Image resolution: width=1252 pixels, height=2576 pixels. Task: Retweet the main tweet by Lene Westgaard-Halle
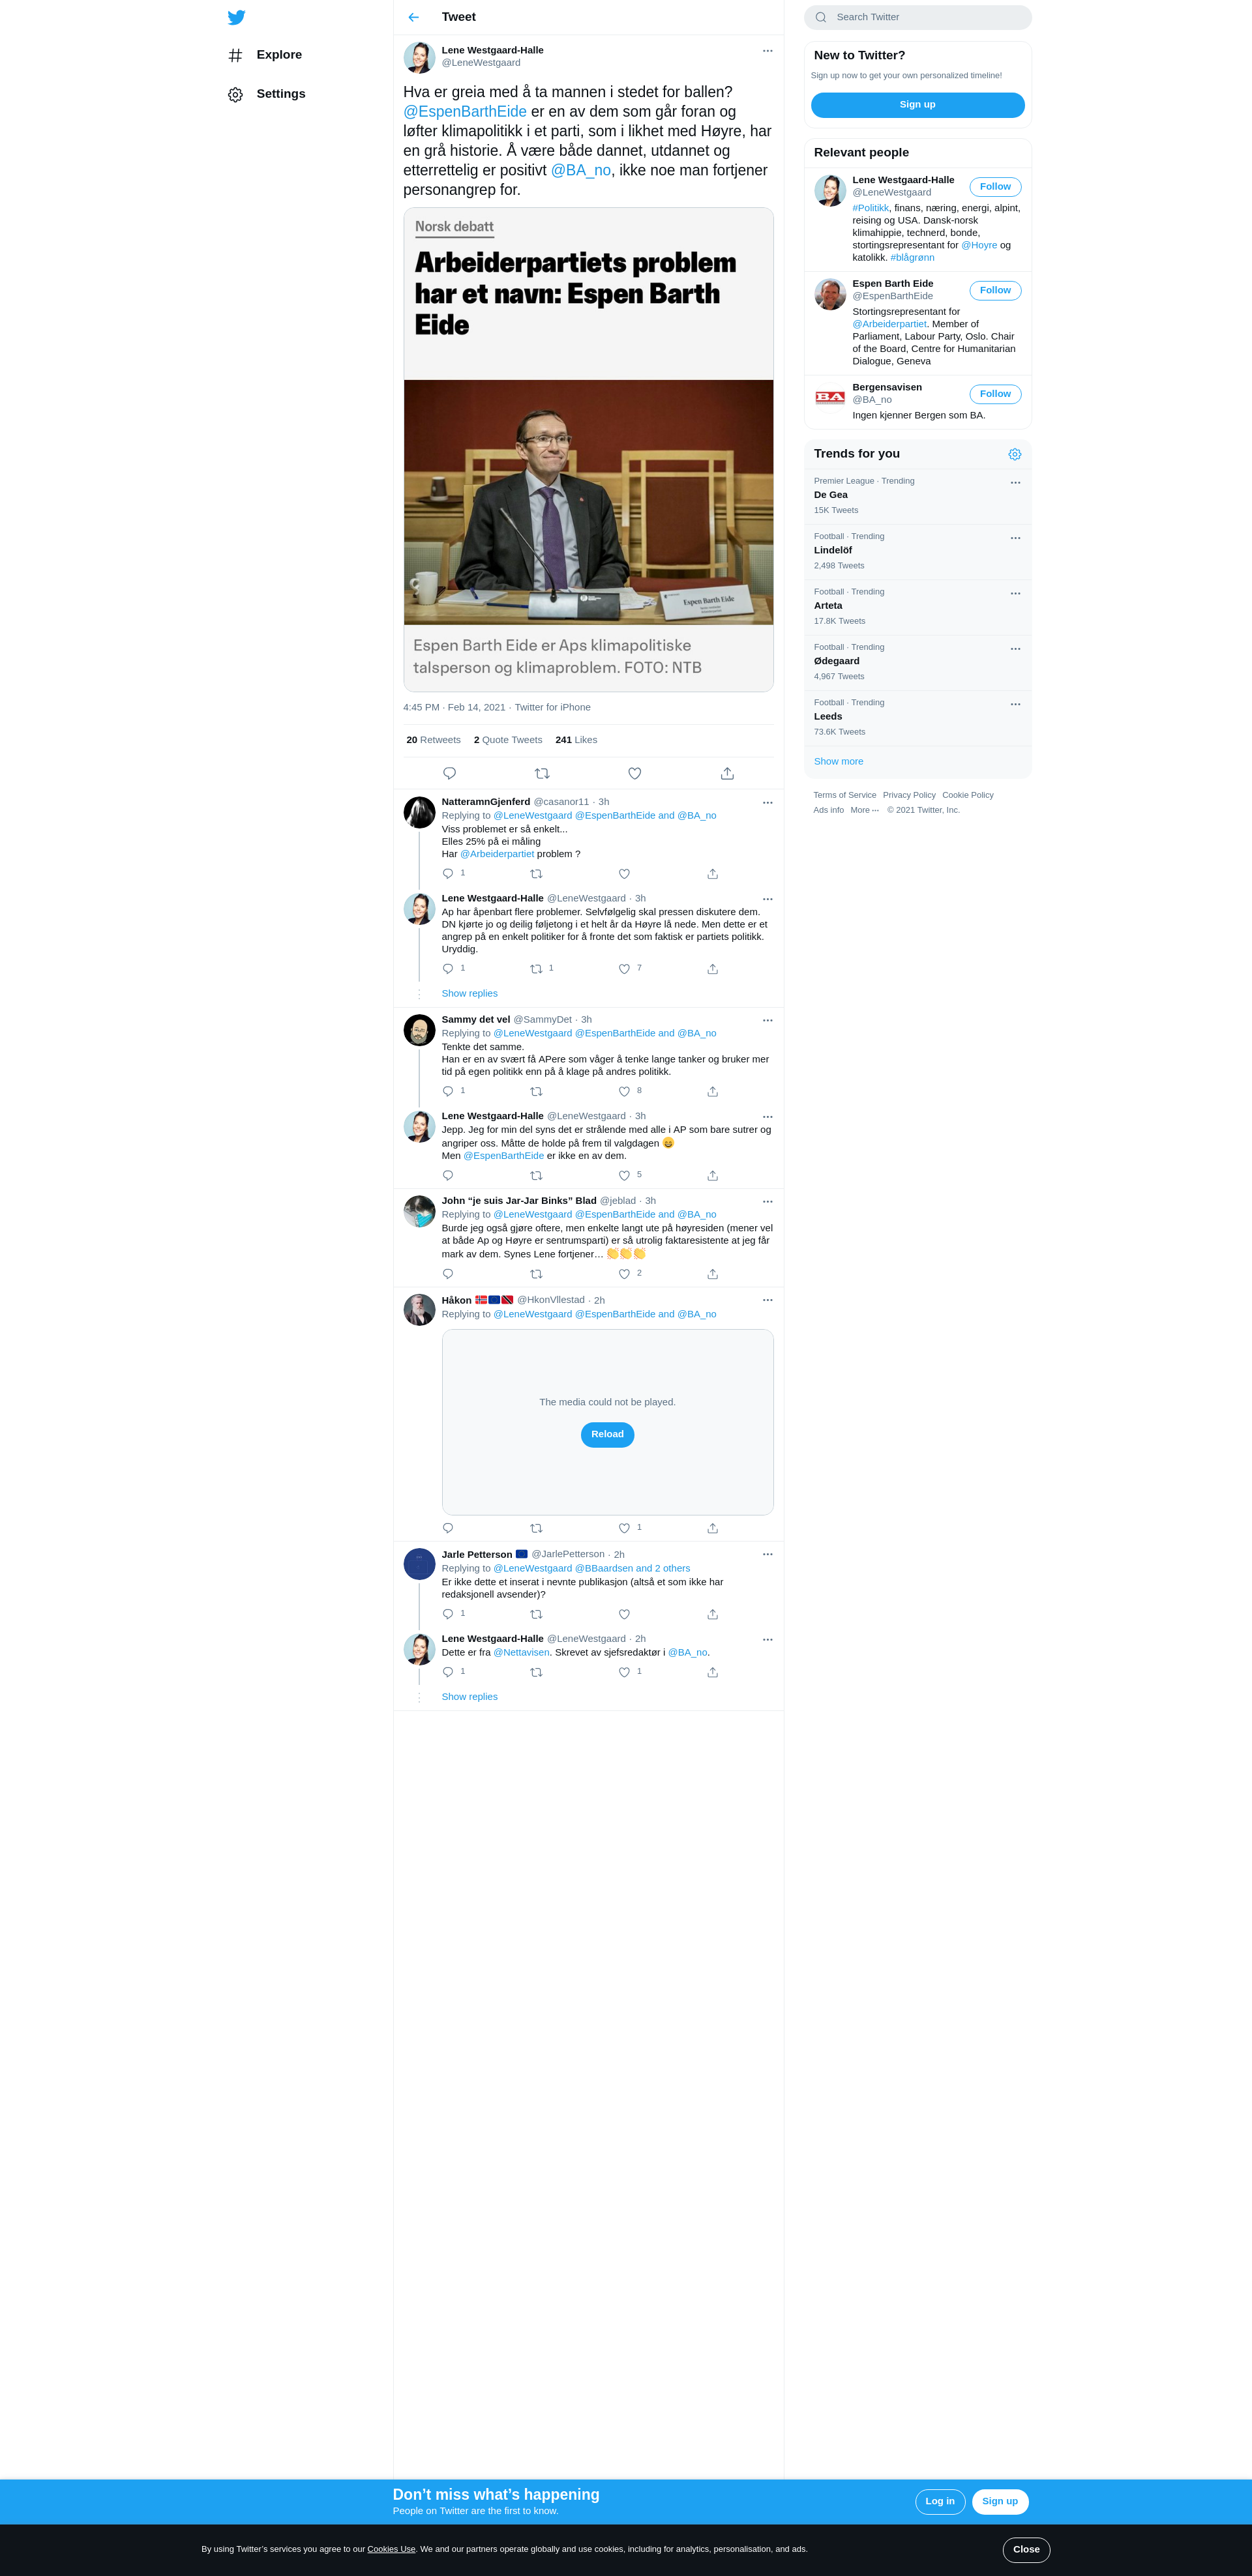pyautogui.click(x=541, y=773)
